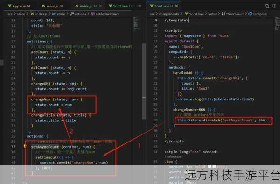Click the Vue icon on the Son2.vue tab

(111, 6)
